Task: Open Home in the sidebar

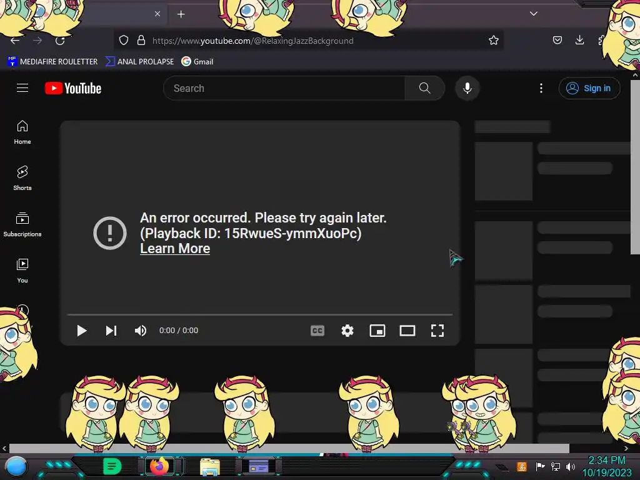Action: coord(22,132)
